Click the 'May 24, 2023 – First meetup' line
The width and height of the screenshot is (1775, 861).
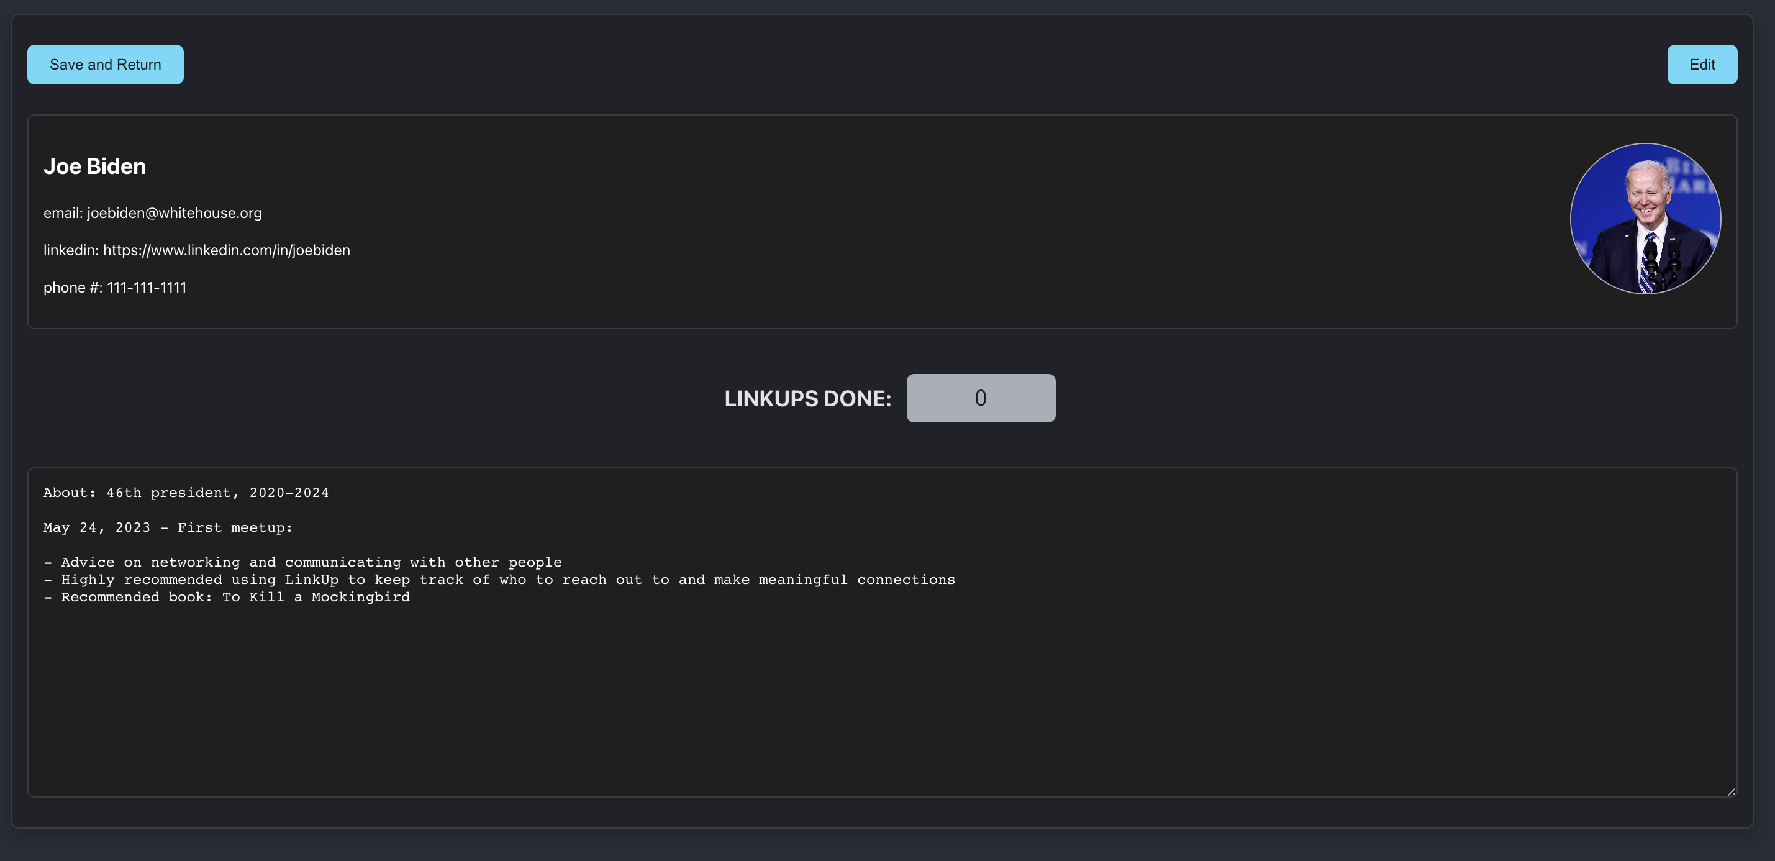tap(168, 527)
